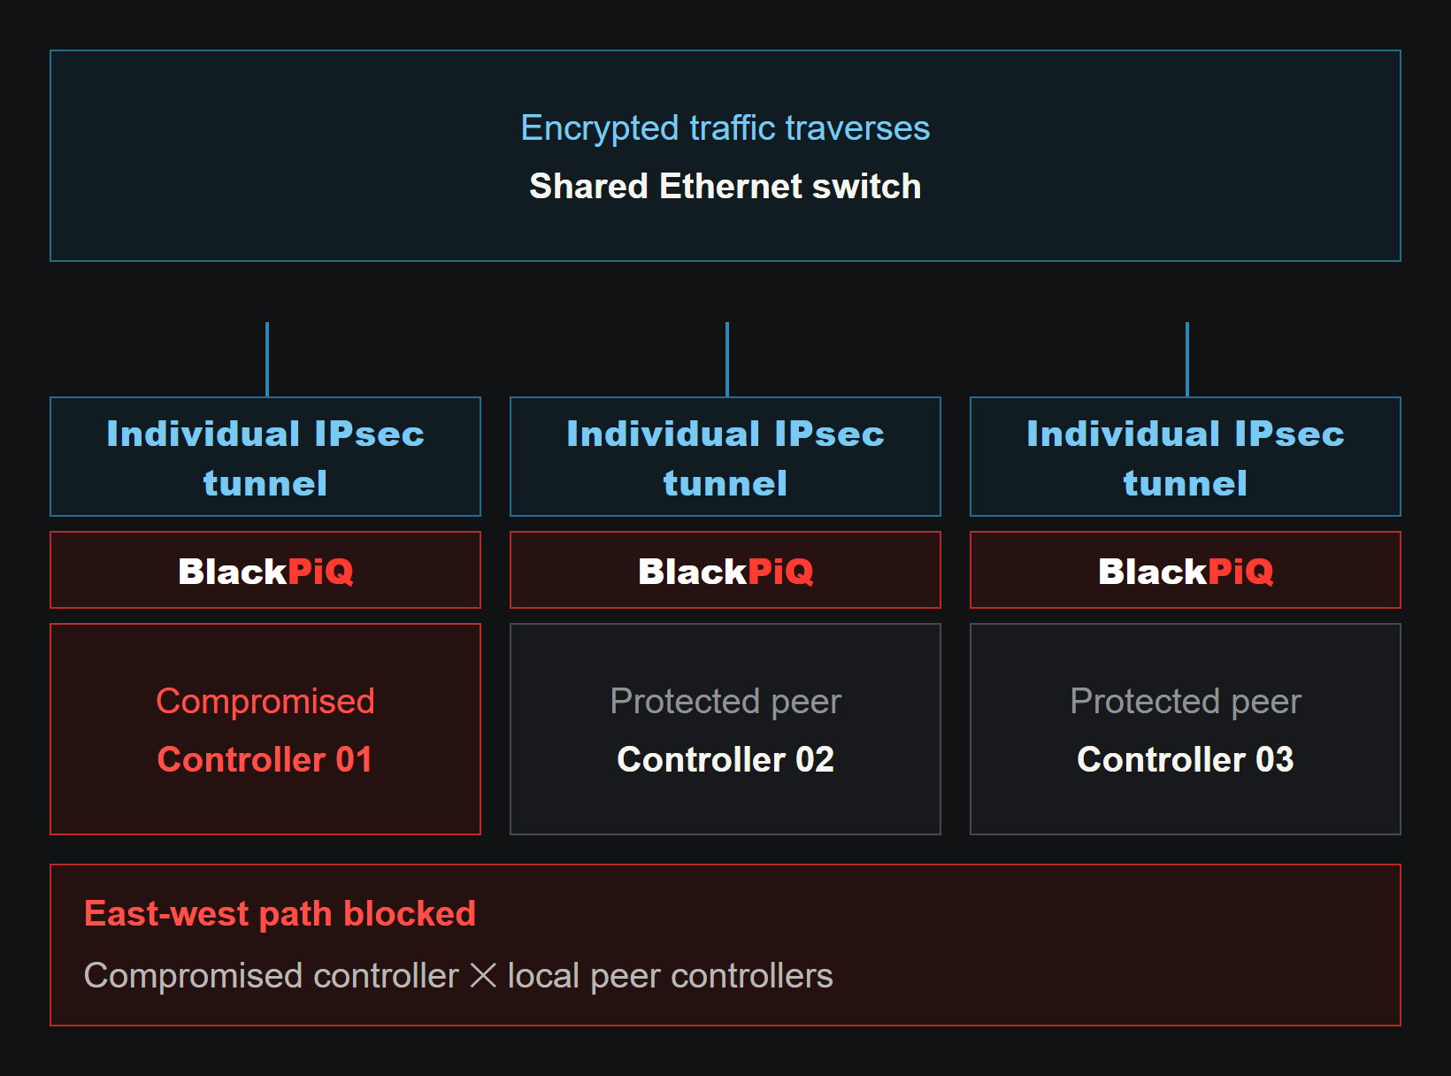Click the IPsec tunnel box above Controller 02
1451x1076 pixels.
(725, 457)
